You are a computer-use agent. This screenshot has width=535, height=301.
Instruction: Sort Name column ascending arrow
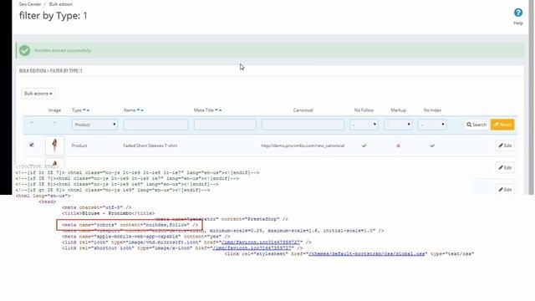pos(142,110)
